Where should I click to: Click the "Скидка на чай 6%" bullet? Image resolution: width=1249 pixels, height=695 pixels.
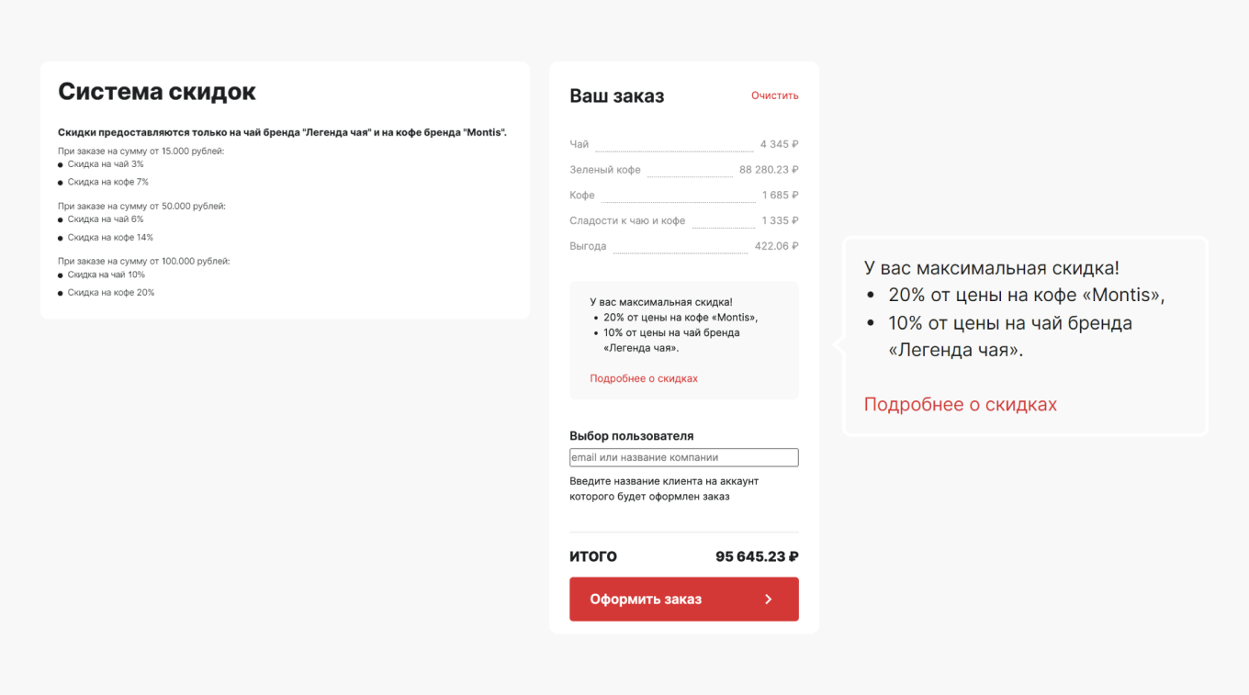point(106,219)
